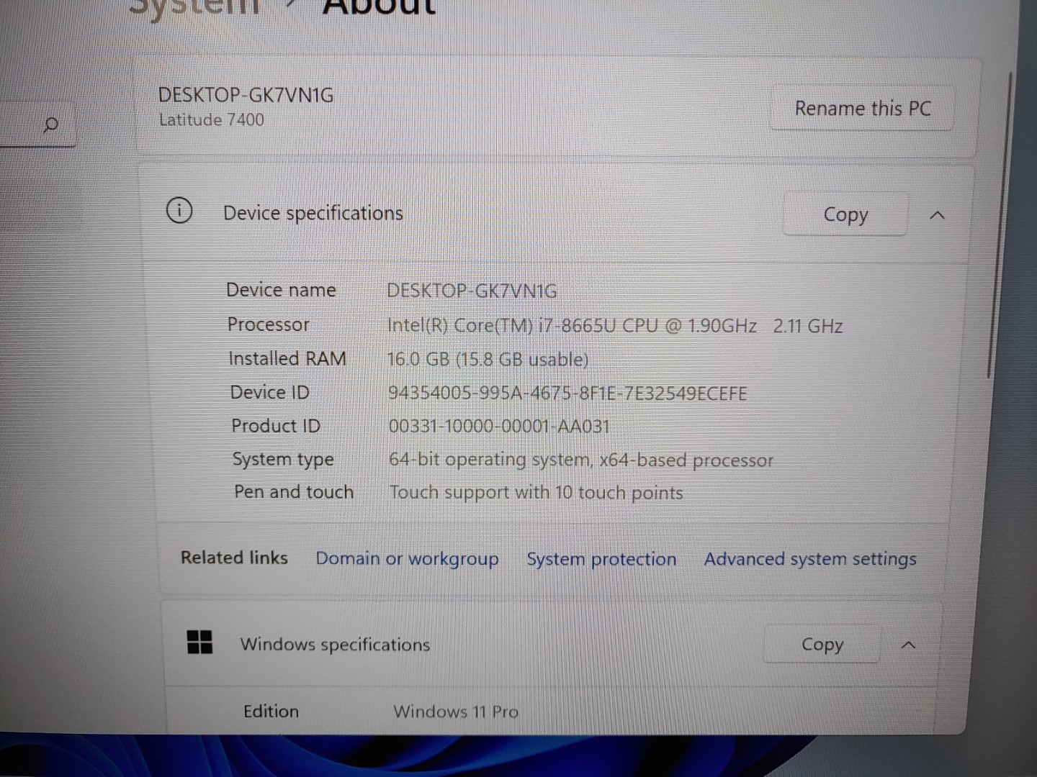Viewport: 1037px width, 777px height.
Task: Open Advanced system settings link
Action: [x=810, y=559]
